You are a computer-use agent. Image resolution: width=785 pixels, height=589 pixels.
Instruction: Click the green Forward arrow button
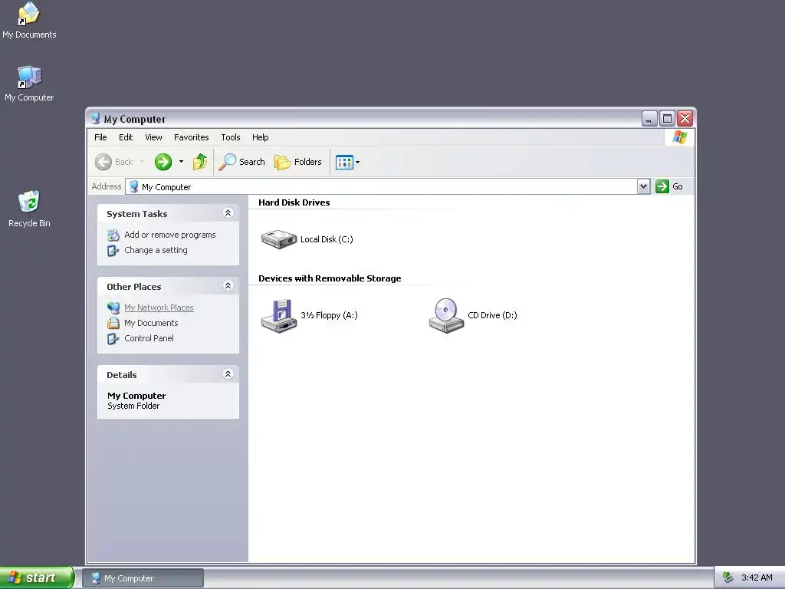[x=163, y=162]
